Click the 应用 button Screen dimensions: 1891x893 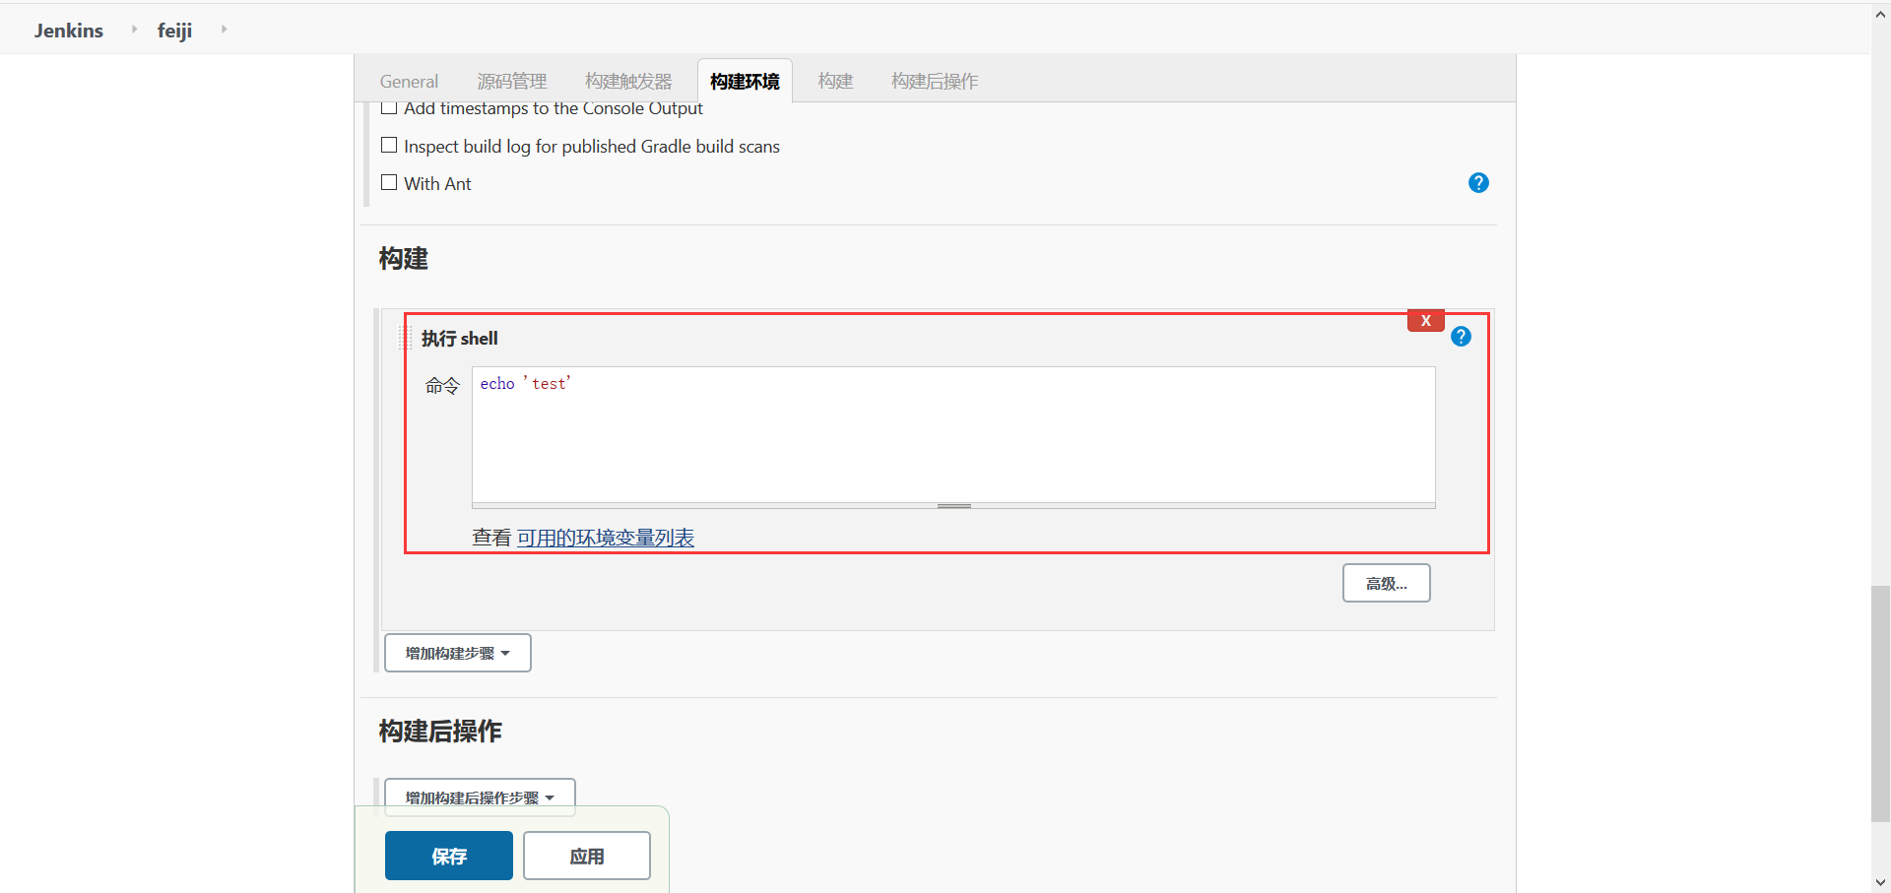coord(587,856)
